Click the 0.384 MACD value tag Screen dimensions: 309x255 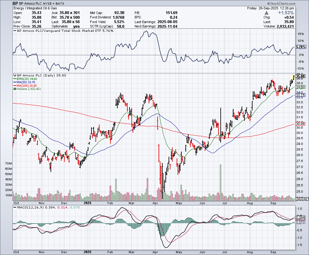click(300, 217)
